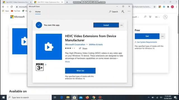This screenshot has width=179, height=100.
Task: Open the Home tab in Microsoft Store
Action: coord(38,12)
